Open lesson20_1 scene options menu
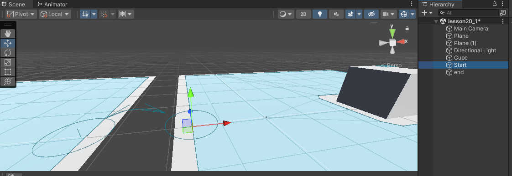This screenshot has width=512, height=176. click(x=503, y=21)
